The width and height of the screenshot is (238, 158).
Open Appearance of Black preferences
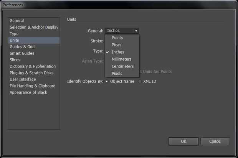[x=34, y=92]
